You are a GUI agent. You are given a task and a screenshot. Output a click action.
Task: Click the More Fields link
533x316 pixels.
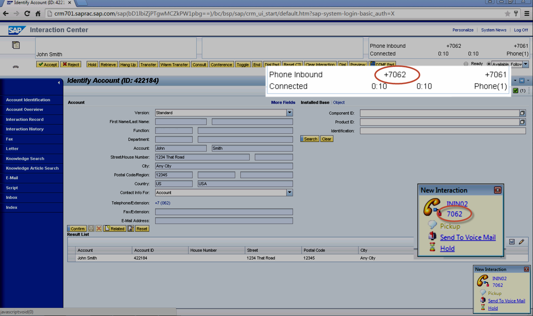(283, 102)
